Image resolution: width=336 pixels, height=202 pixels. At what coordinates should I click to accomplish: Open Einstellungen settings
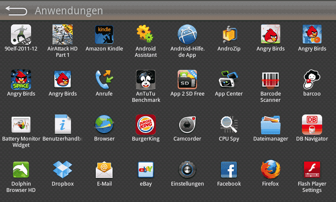(187, 170)
